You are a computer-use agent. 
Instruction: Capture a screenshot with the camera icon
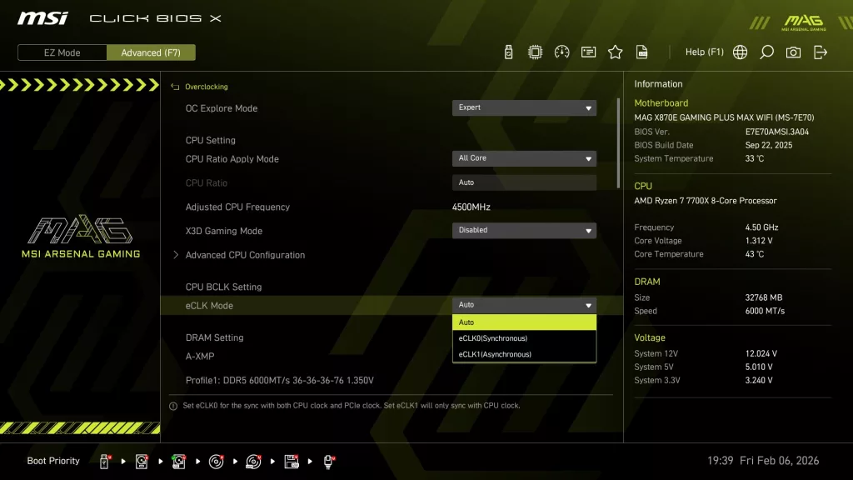(792, 52)
